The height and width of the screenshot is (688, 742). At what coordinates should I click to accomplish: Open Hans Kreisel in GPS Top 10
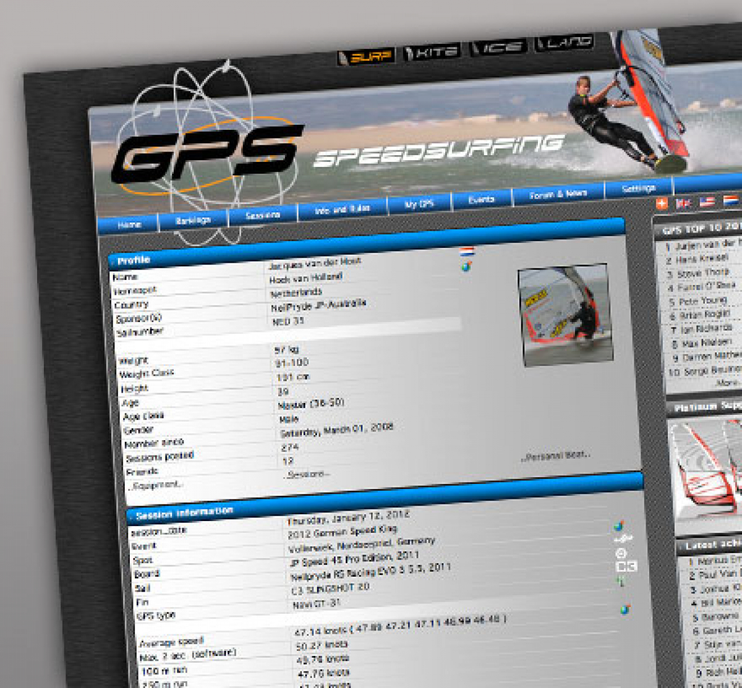point(702,259)
